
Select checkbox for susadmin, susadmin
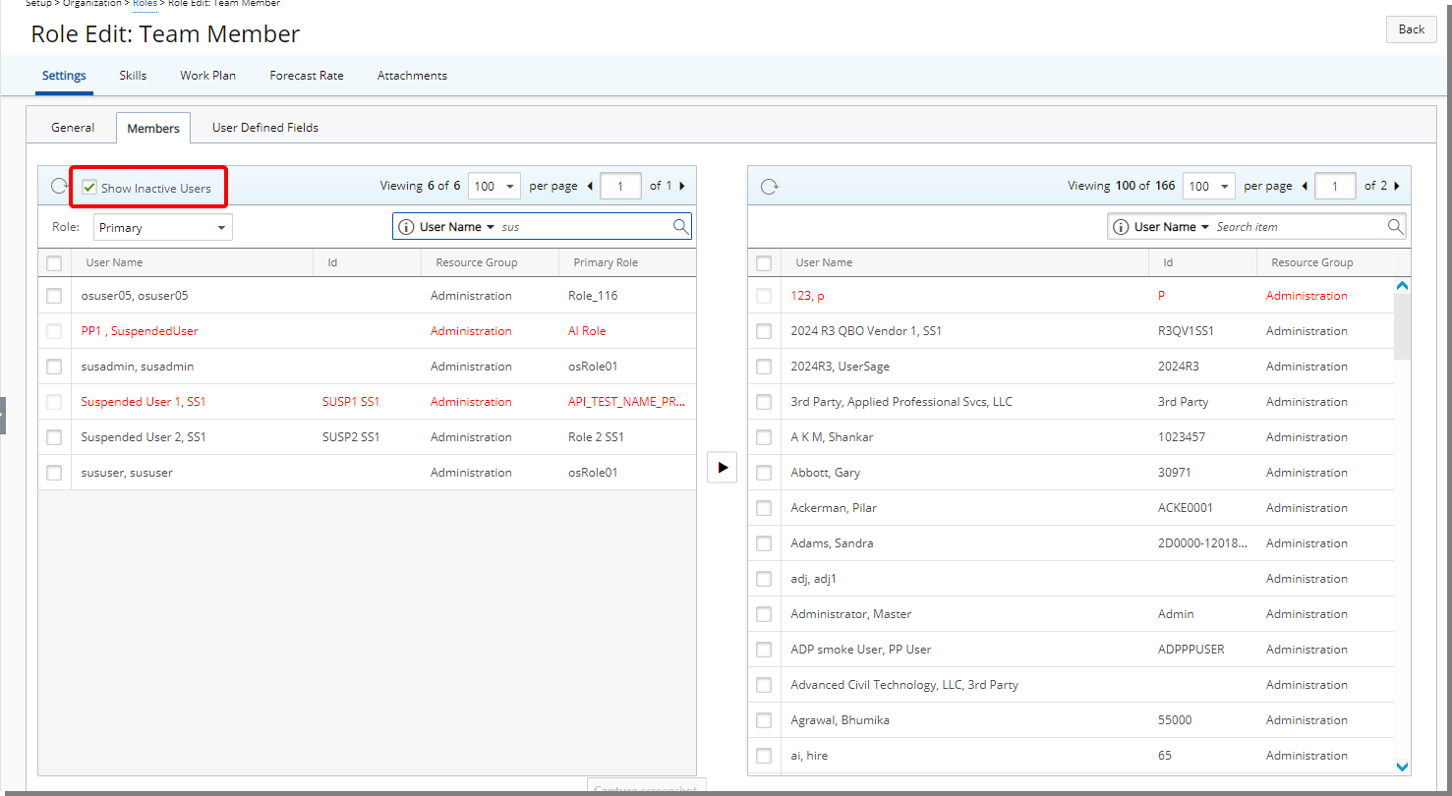tap(54, 367)
